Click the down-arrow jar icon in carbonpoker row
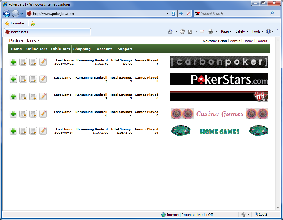 (x=23, y=62)
